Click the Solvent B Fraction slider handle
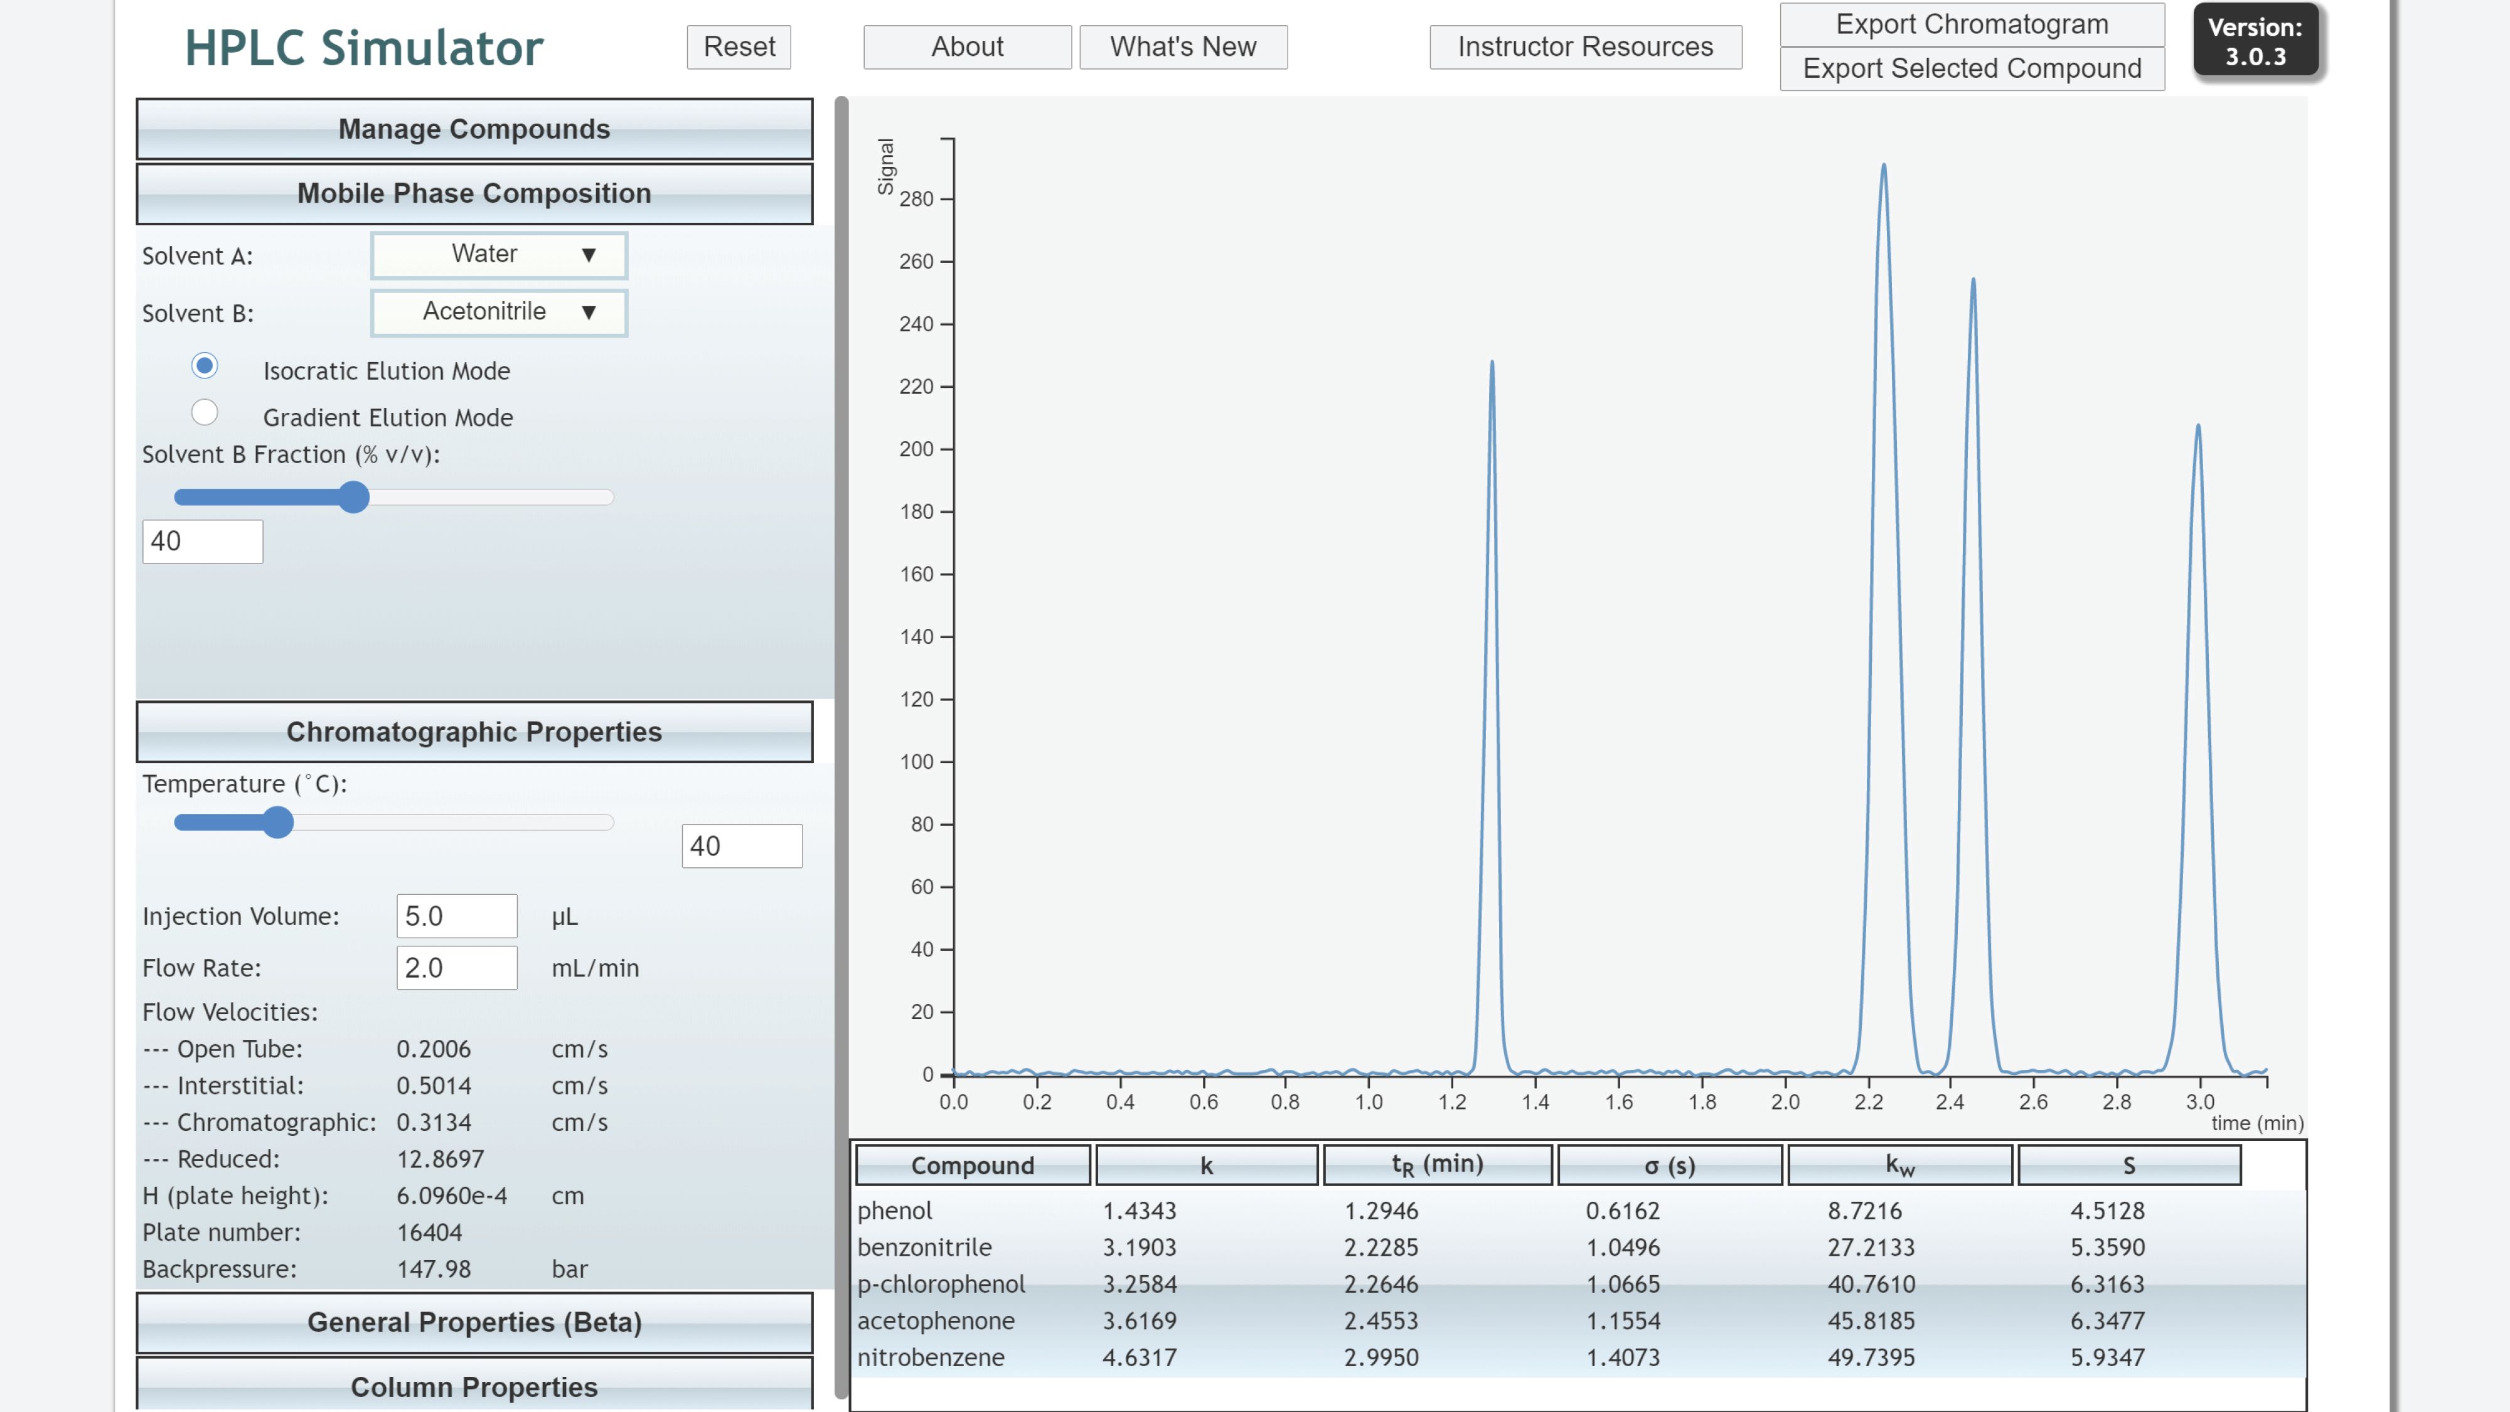2510x1412 pixels. click(x=354, y=497)
